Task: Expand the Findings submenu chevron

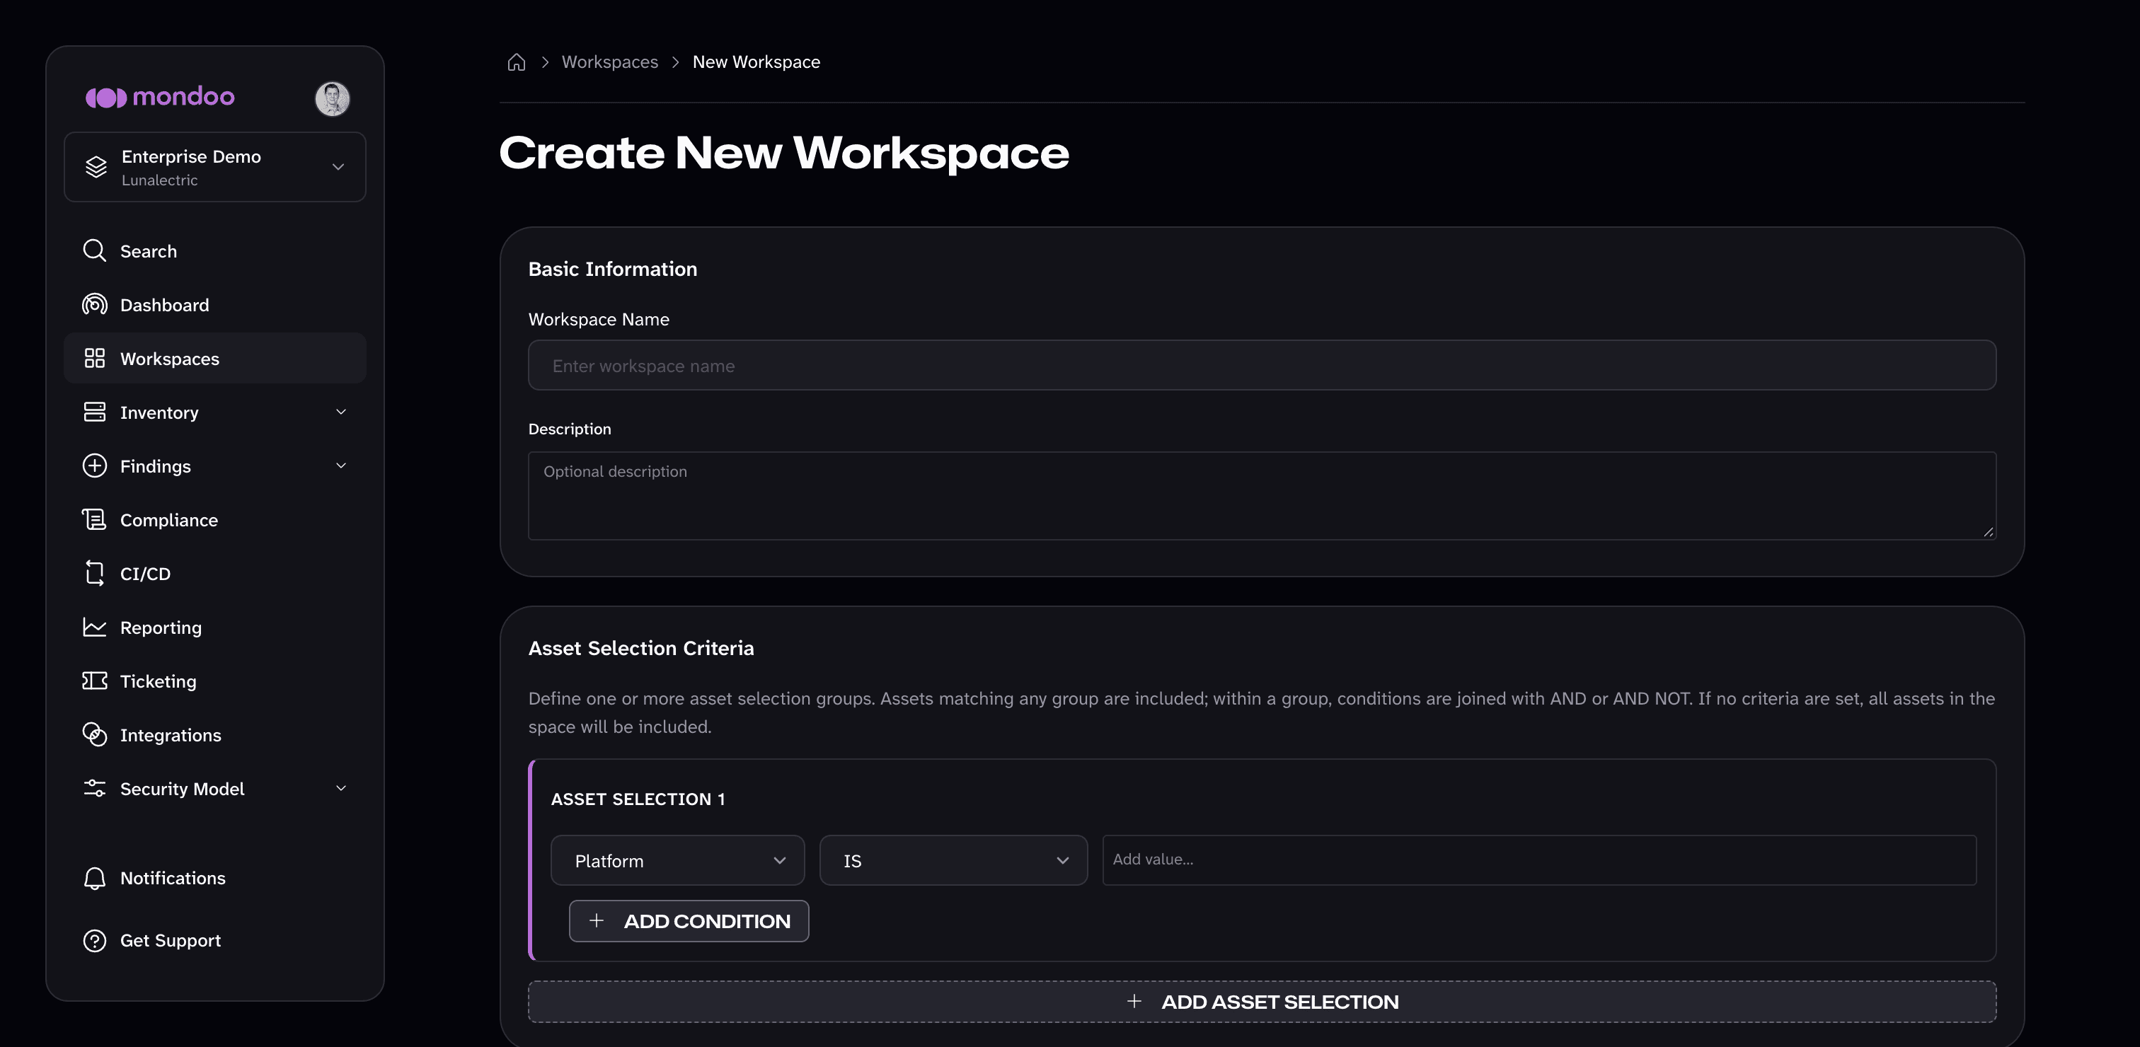Action: pyautogui.click(x=340, y=465)
